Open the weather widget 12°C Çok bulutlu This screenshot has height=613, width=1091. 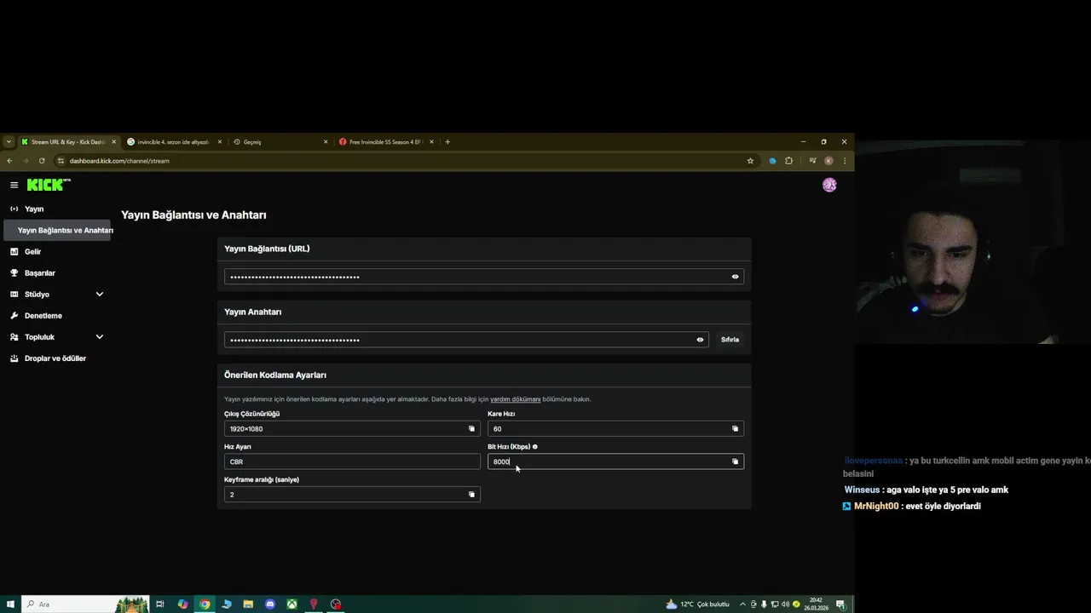click(698, 604)
